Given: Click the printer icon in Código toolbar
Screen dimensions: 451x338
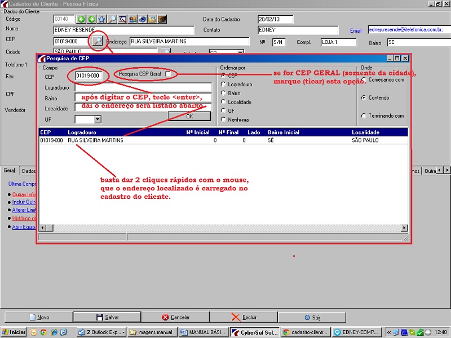Looking at the screenshot, I should pyautogui.click(x=152, y=19).
